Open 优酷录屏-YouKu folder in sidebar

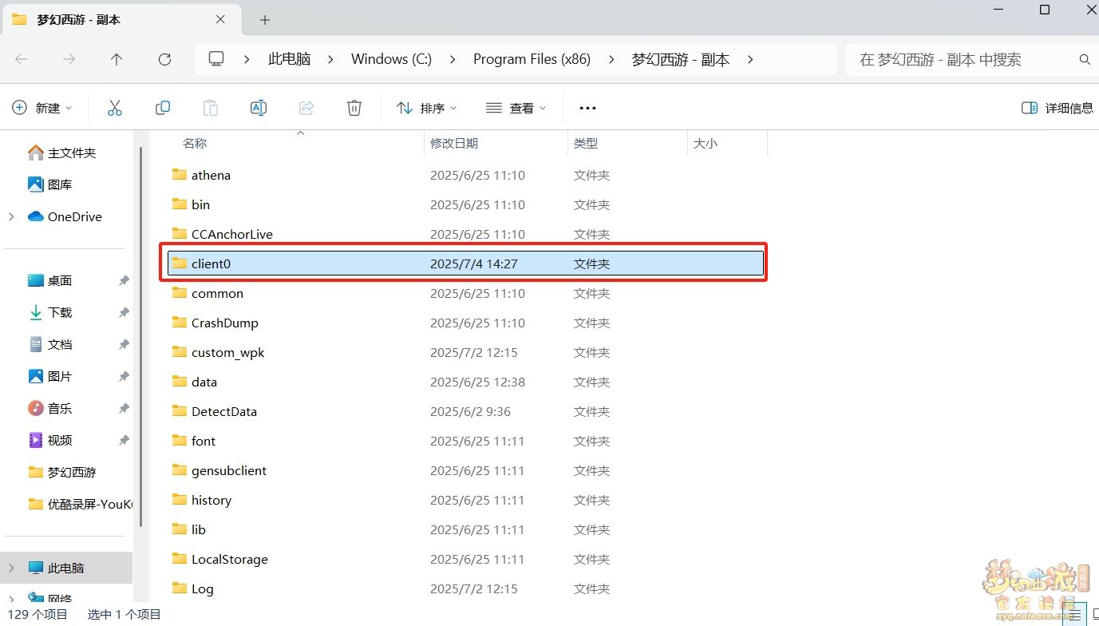[80, 504]
